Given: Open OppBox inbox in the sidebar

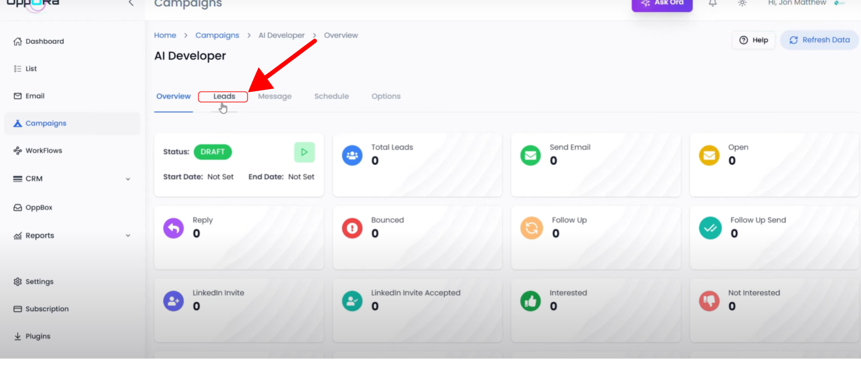Looking at the screenshot, I should [39, 208].
